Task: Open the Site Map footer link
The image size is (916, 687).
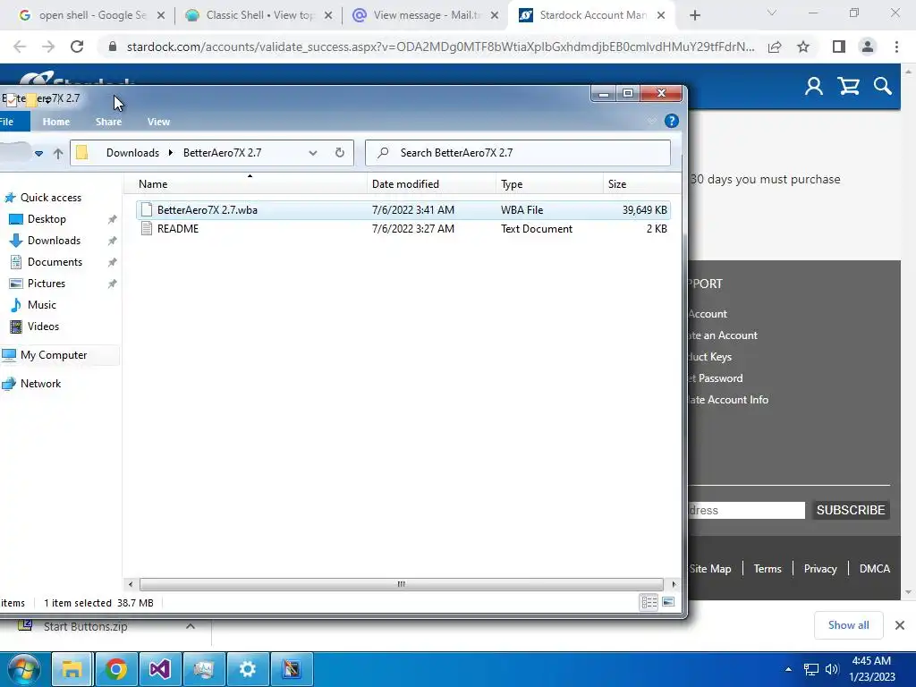Action: point(710,568)
